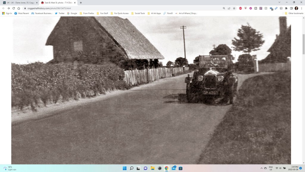Reload the page with the refresh icon
The width and height of the screenshot is (305, 172).
coord(14,8)
